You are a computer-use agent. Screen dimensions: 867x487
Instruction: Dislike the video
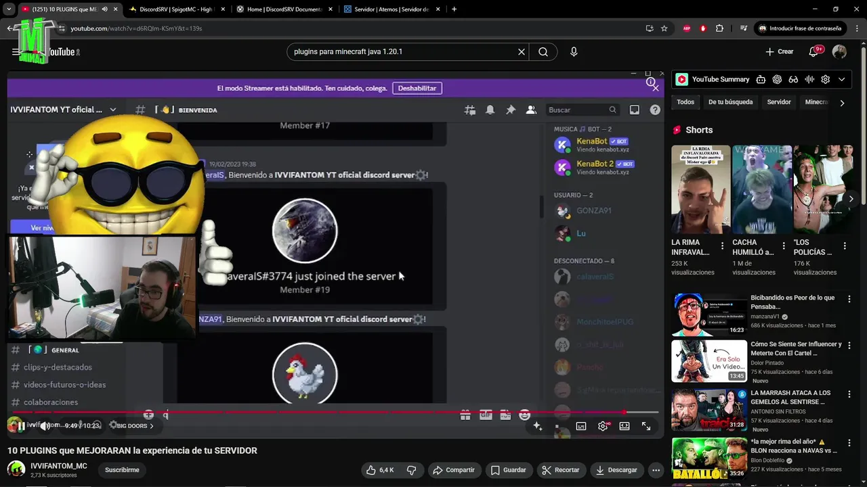(x=411, y=470)
